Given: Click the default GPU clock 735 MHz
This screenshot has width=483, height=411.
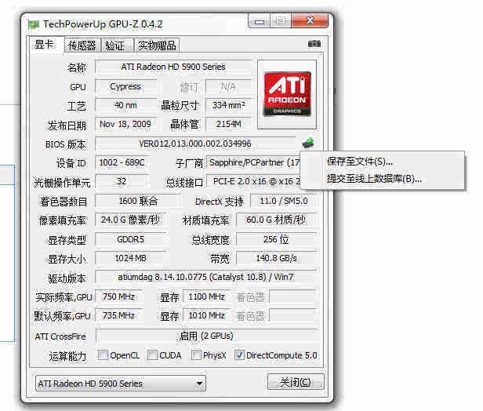Looking at the screenshot, I should coord(119,315).
